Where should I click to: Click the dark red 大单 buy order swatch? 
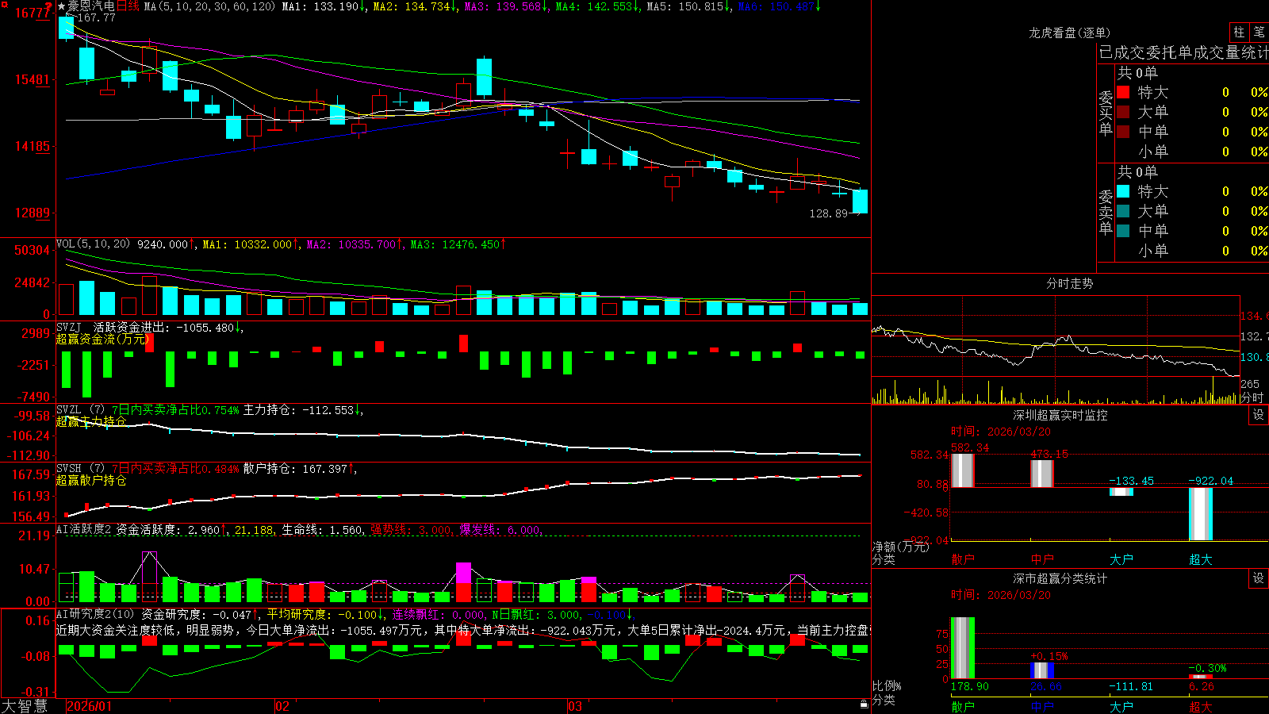pos(1123,112)
